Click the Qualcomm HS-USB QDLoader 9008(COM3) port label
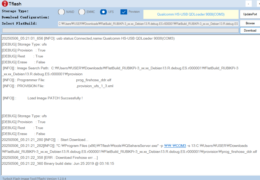This screenshot has width=260, height=180. tap(191, 14)
